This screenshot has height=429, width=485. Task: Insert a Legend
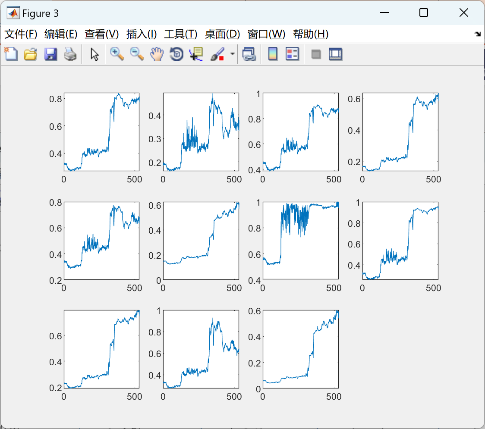coord(292,54)
